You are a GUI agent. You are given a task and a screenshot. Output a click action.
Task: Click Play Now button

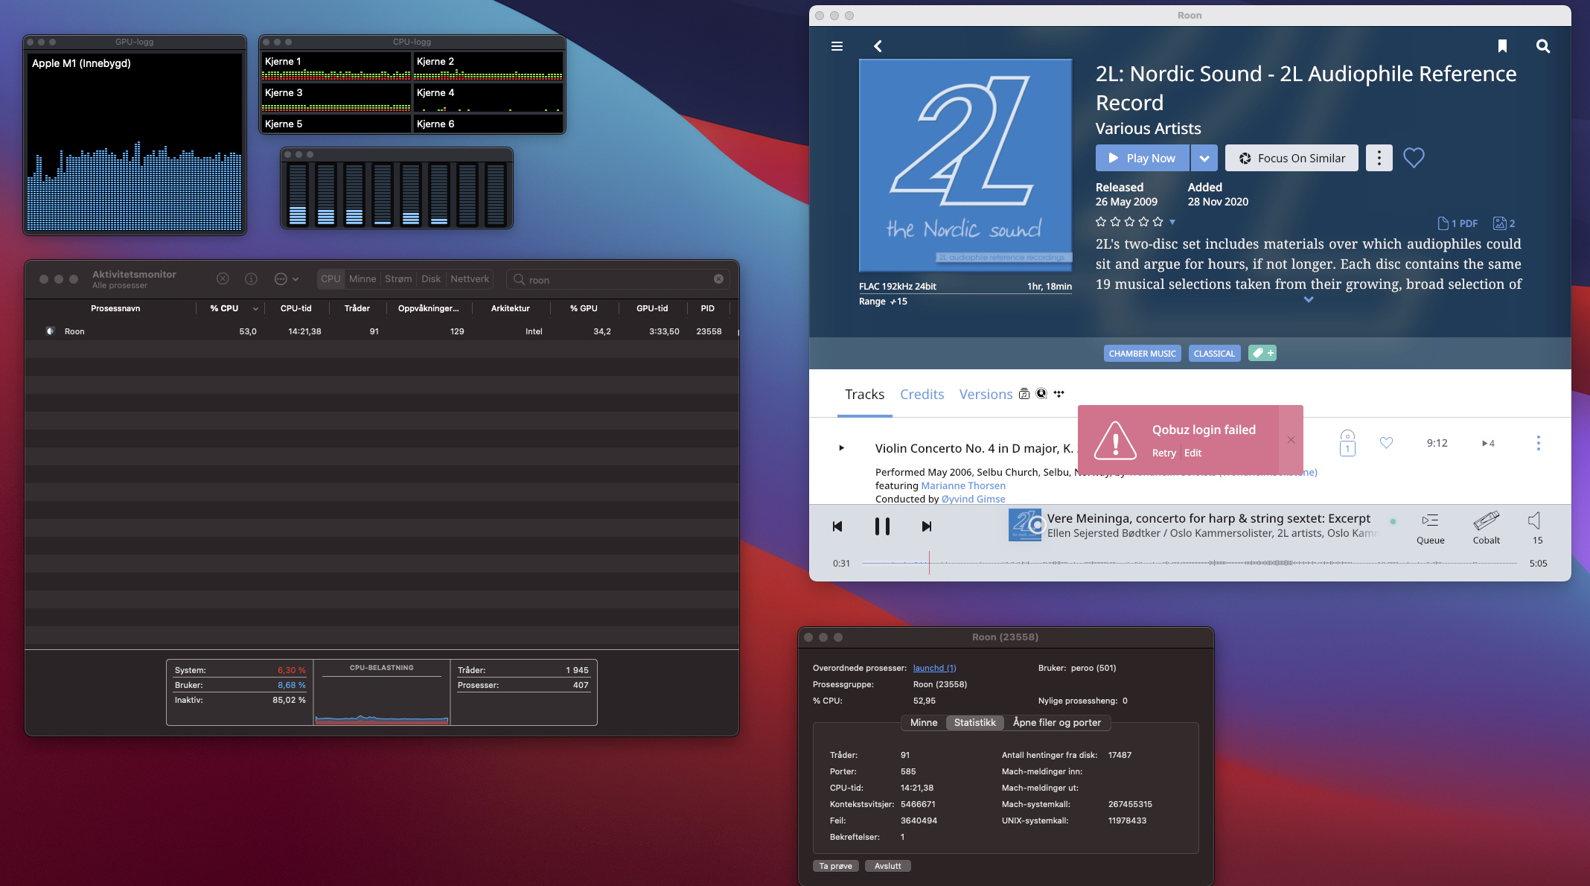pyautogui.click(x=1142, y=158)
